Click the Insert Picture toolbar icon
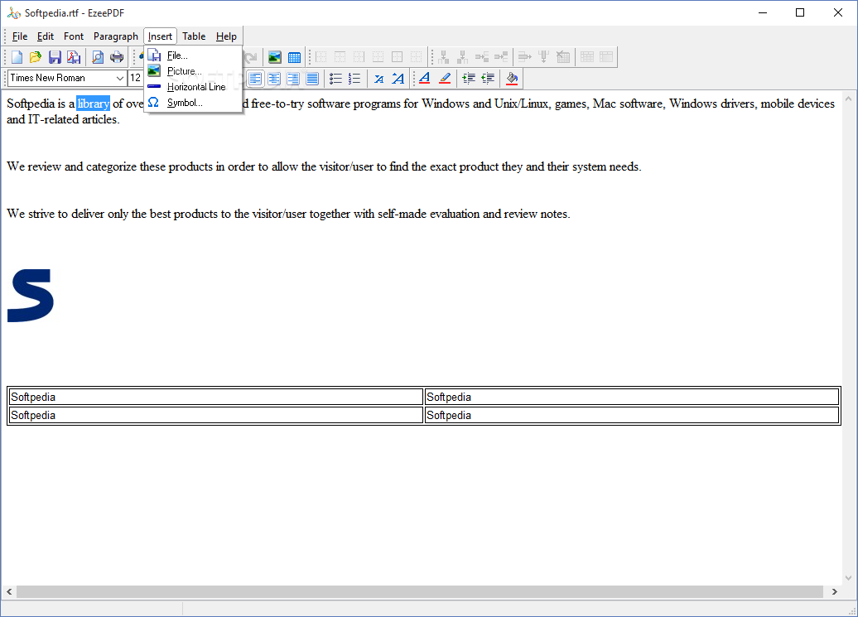This screenshot has width=858, height=617. point(275,57)
